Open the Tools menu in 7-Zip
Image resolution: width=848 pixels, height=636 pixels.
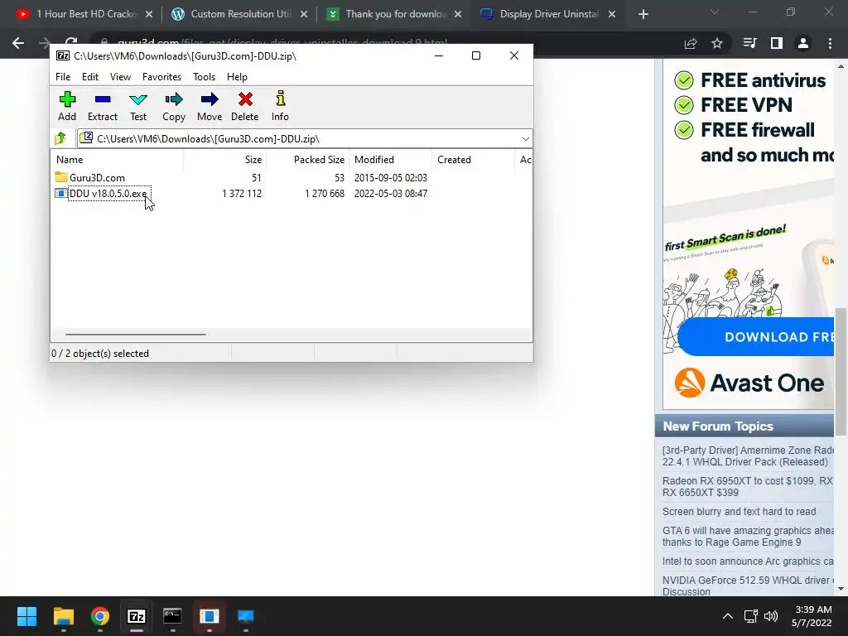(204, 77)
